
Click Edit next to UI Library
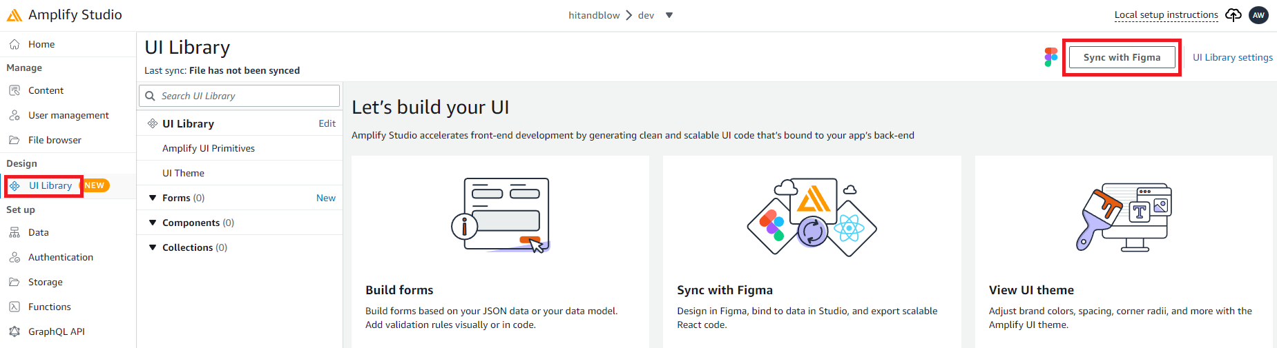(327, 123)
